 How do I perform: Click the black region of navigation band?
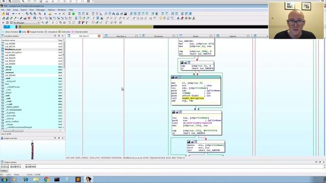[x=210, y=27]
